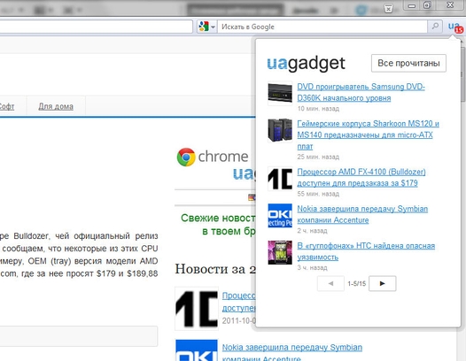Click the '1-5/15' page counter text
This screenshot has height=361, width=466.
coord(357,283)
